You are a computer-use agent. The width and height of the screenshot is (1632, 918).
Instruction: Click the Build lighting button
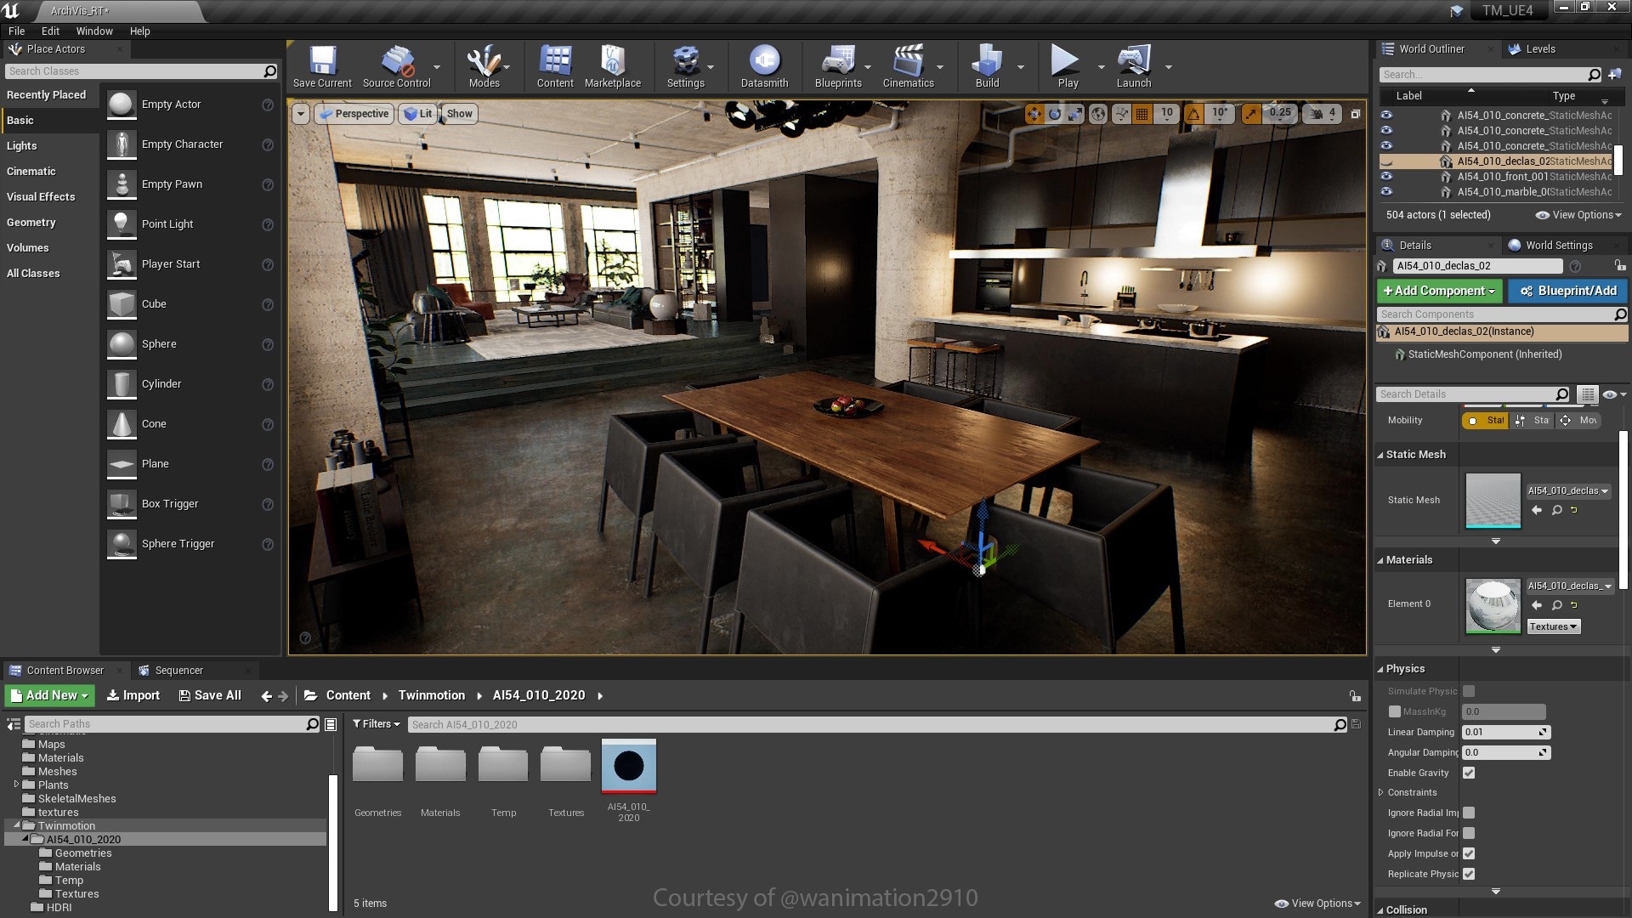[x=985, y=67]
